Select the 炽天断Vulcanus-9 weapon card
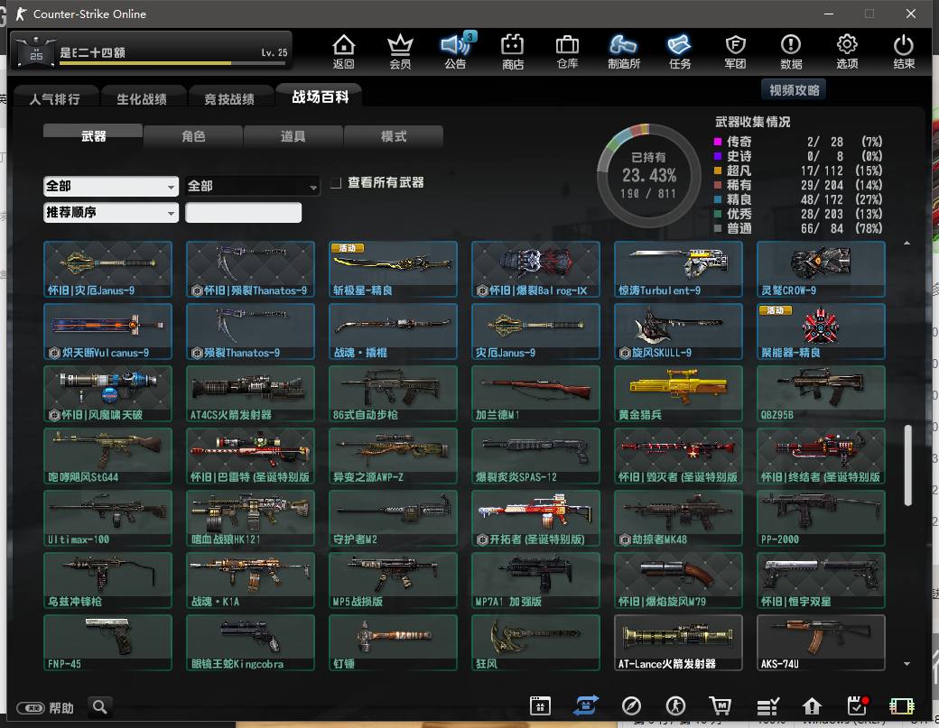939x728 pixels. tap(107, 331)
